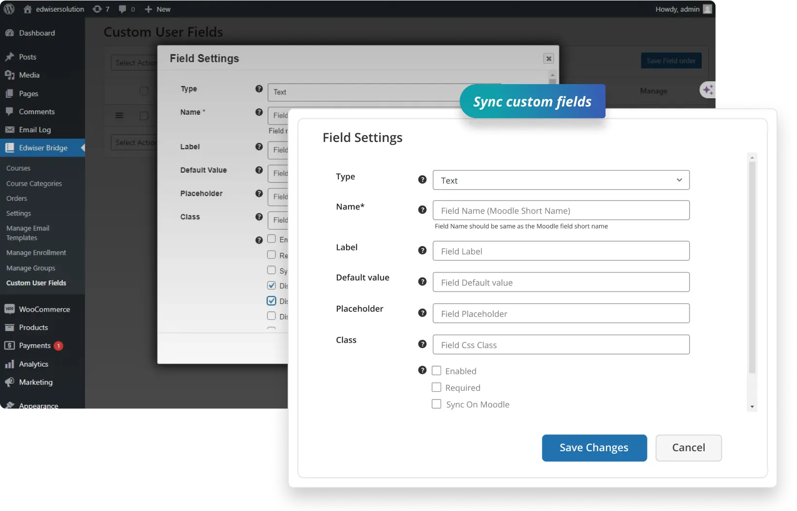Open Analytics via its bar-chart icon
Screen dimensions: 797x511
(x=10, y=364)
